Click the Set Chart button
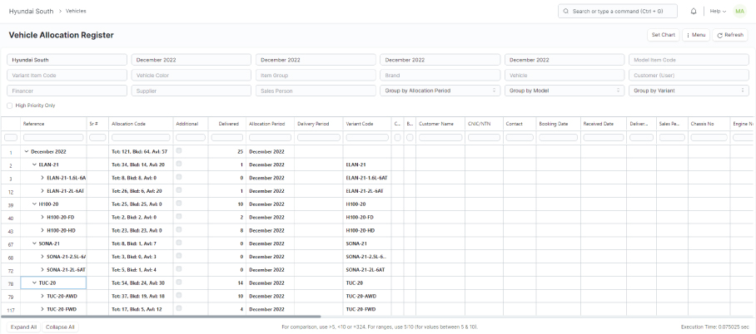Image resolution: width=756 pixels, height=334 pixels. [663, 35]
